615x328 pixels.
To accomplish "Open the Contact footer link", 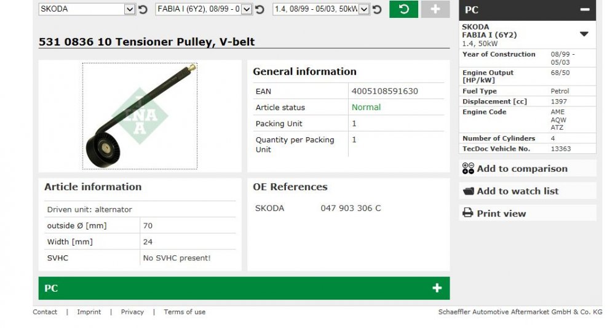I will coord(45,312).
